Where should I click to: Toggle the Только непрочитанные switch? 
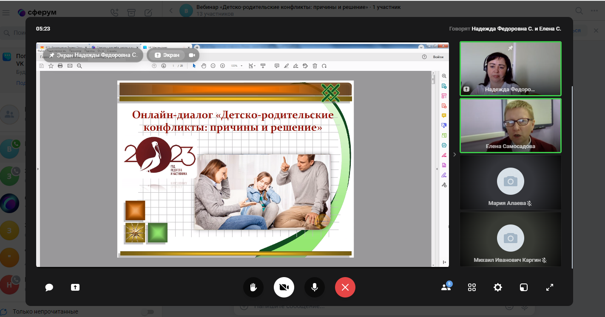point(147,312)
